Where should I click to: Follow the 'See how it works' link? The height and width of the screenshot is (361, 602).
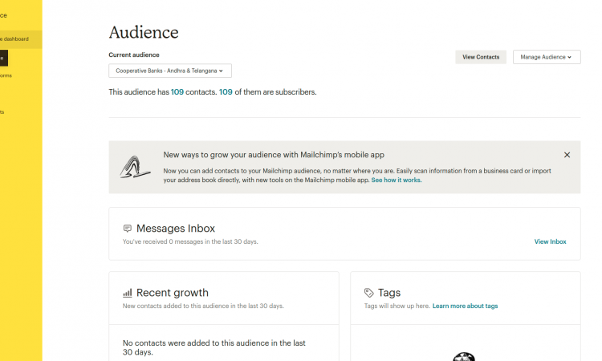click(396, 180)
